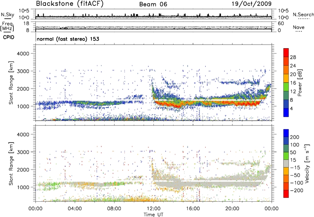Click the '-50' velocity colorbar value

point(295,175)
